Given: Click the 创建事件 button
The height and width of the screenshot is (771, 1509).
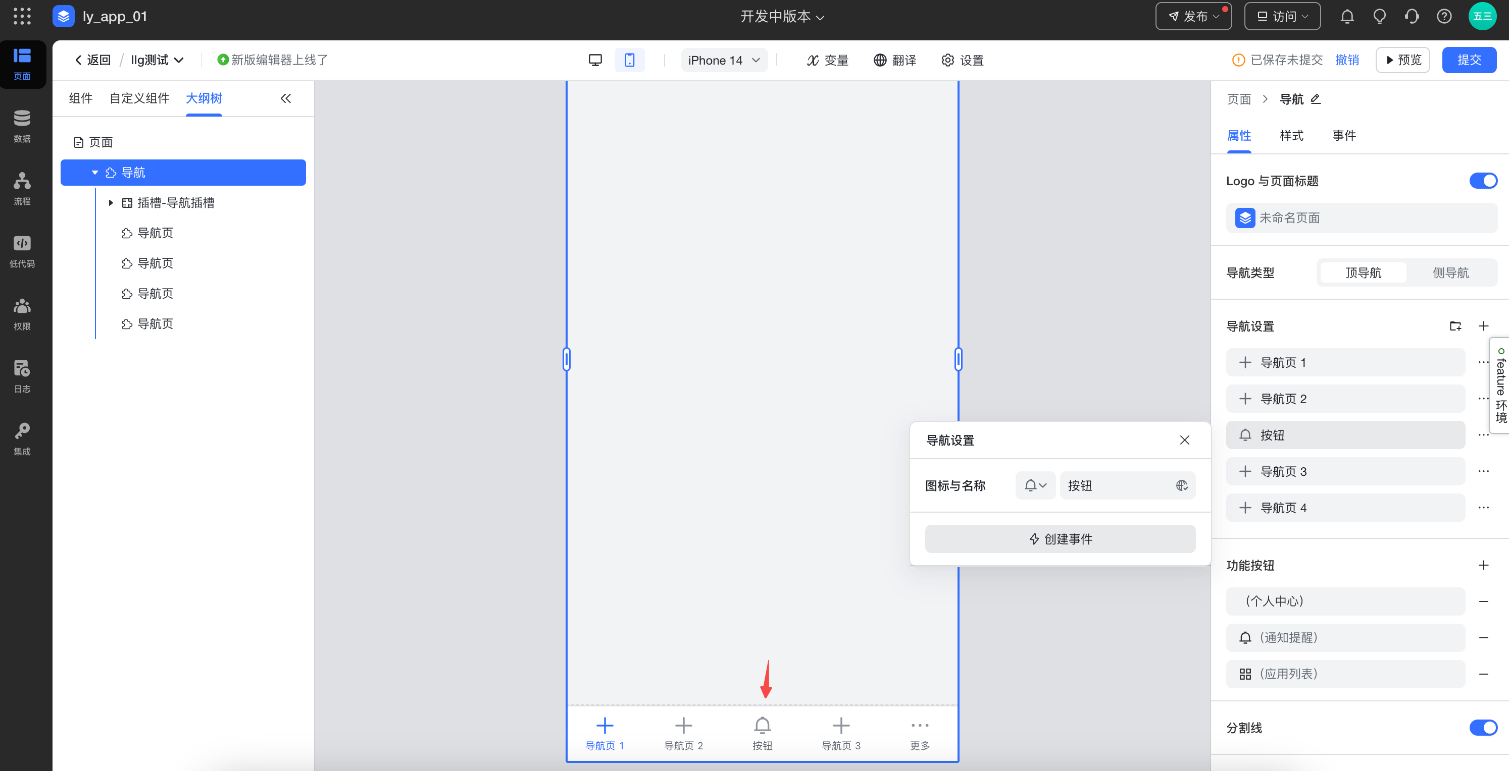Looking at the screenshot, I should 1060,538.
